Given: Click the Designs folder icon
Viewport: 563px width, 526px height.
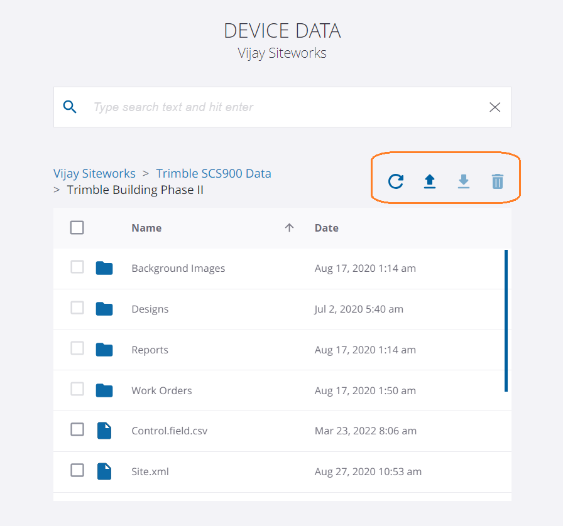Looking at the screenshot, I should point(104,309).
